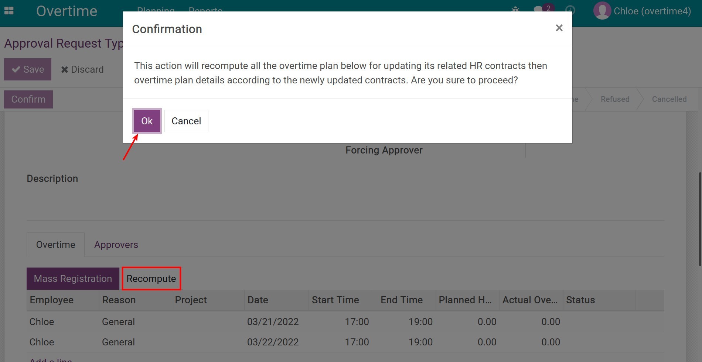Click the Recompute button

click(151, 279)
